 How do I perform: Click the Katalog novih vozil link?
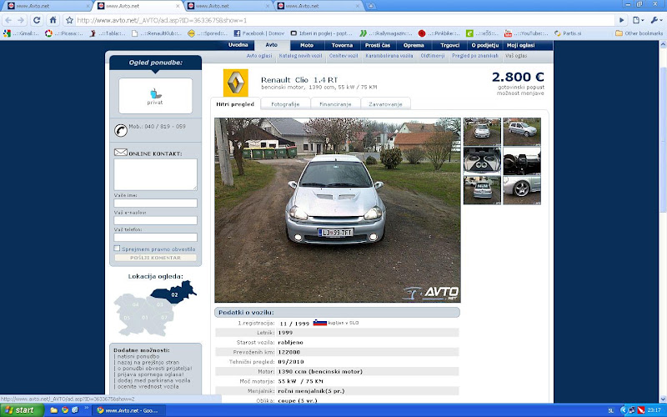pos(300,56)
